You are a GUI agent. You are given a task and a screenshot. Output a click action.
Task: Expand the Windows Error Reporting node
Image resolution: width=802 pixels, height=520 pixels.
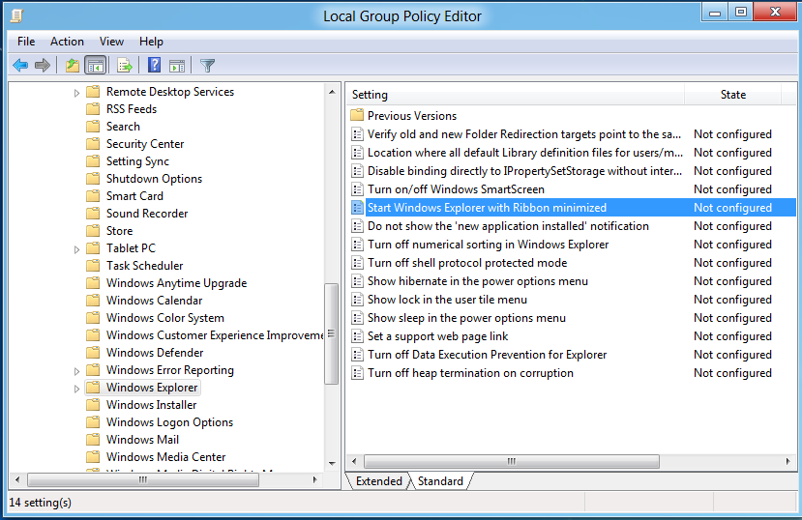tap(77, 371)
